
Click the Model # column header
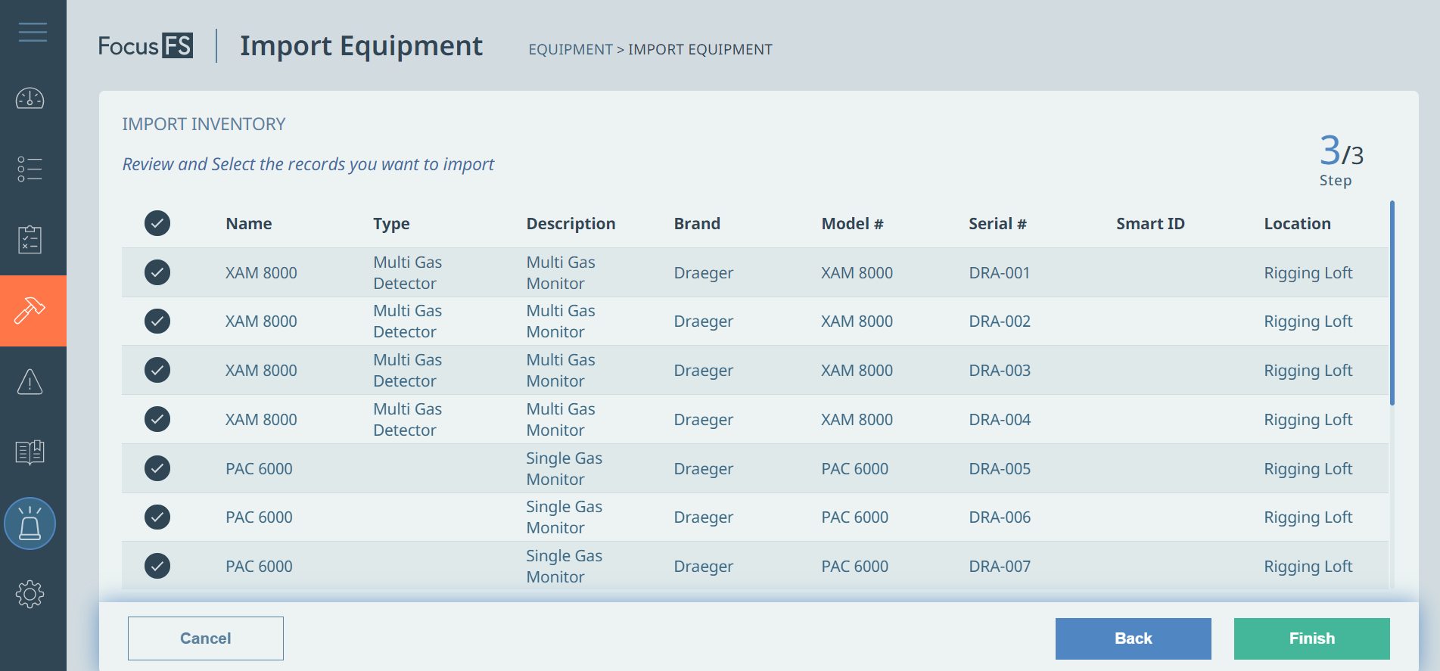coord(852,224)
